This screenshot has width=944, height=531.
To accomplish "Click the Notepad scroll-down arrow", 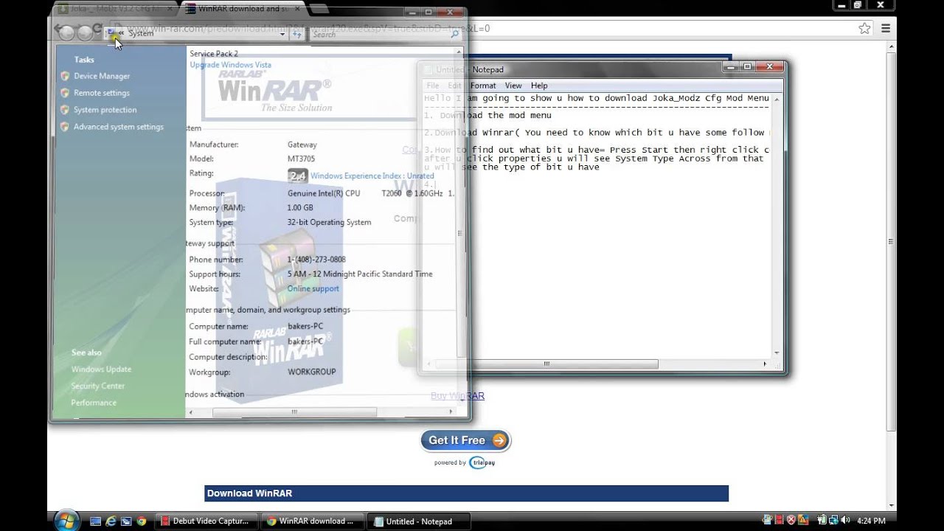I will (777, 353).
